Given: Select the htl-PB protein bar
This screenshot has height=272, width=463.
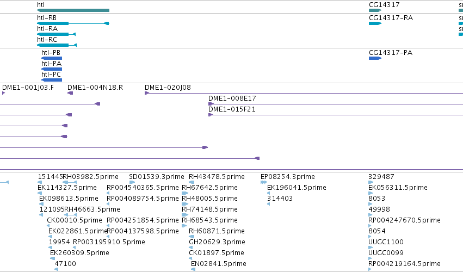Looking at the screenshot, I should point(52,58).
